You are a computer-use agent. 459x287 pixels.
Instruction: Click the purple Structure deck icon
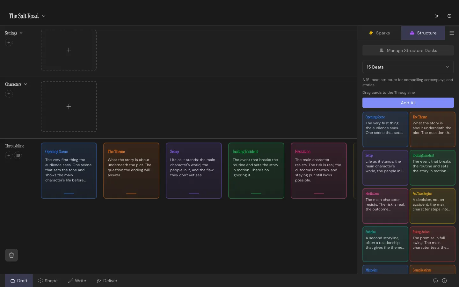point(412,33)
